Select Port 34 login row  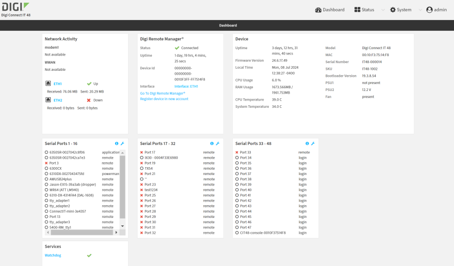pyautogui.click(x=271, y=158)
